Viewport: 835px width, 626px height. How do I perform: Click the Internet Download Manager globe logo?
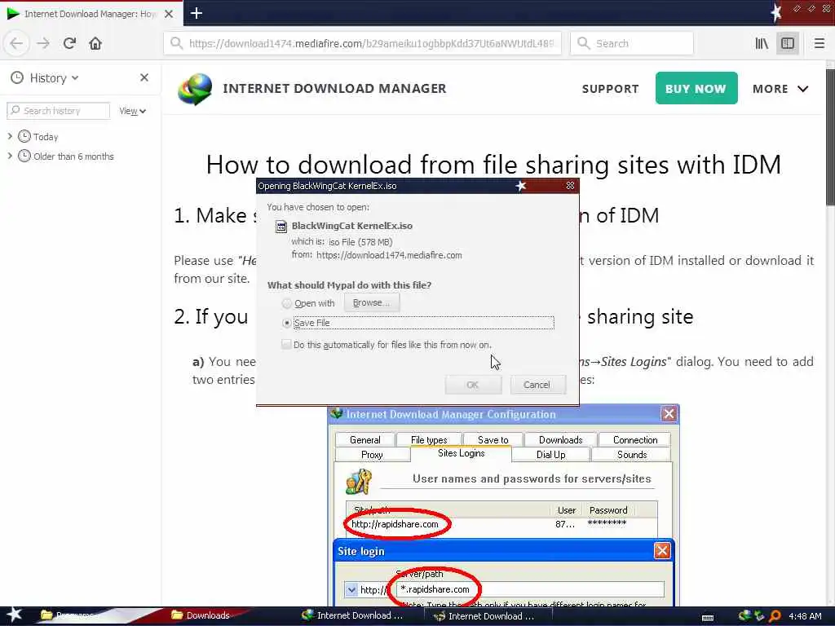click(x=195, y=88)
